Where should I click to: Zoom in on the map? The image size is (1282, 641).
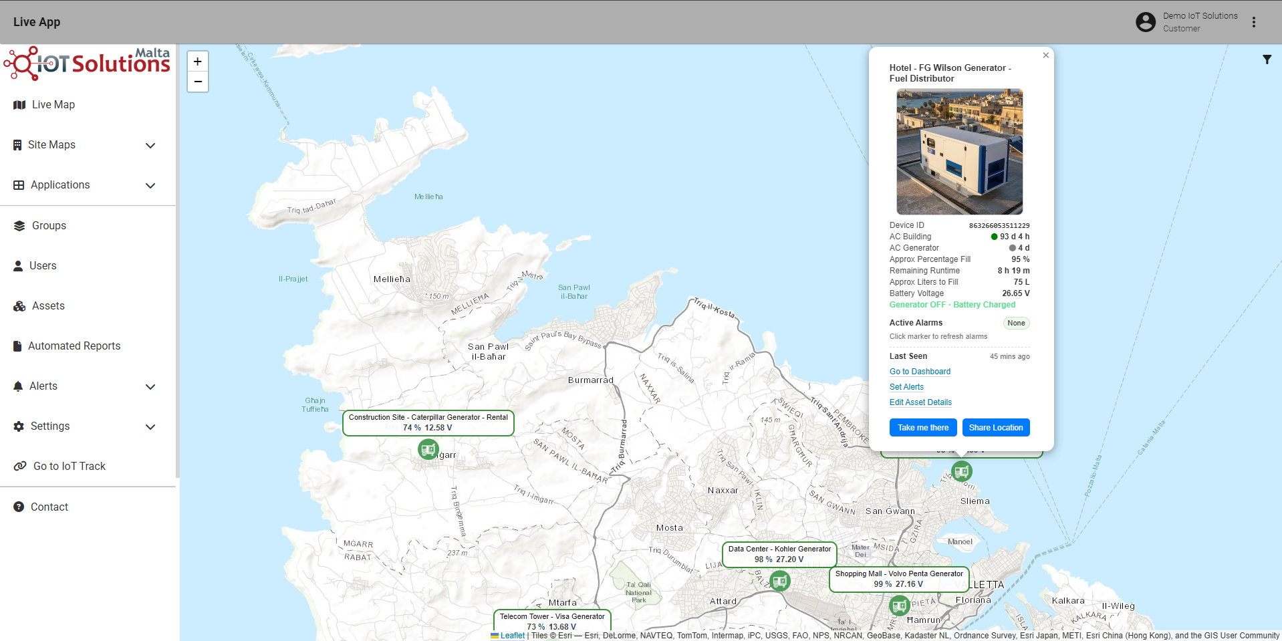198,61
